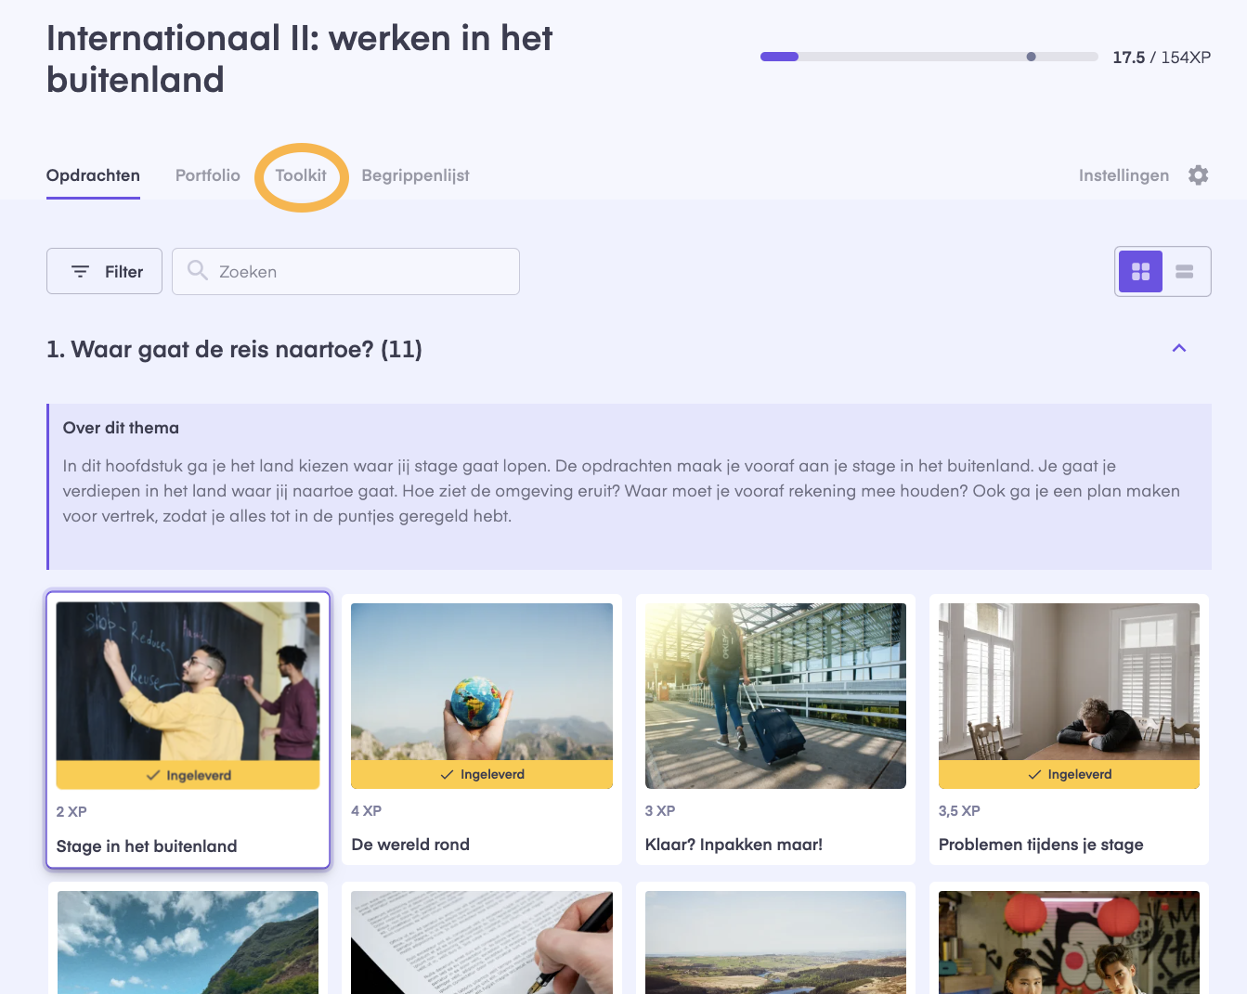Click the 'Klaar? Inpakken maar!' title
The image size is (1247, 994).
pyautogui.click(x=734, y=845)
